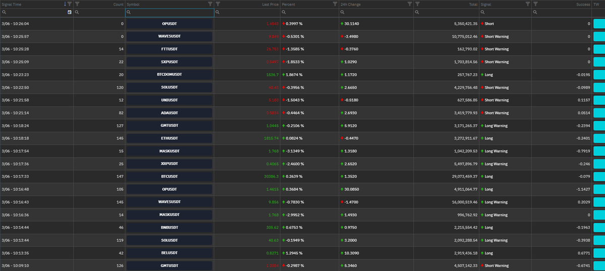Open the FTTUSDT symbol button
This screenshot has height=271, width=605.
pos(169,49)
